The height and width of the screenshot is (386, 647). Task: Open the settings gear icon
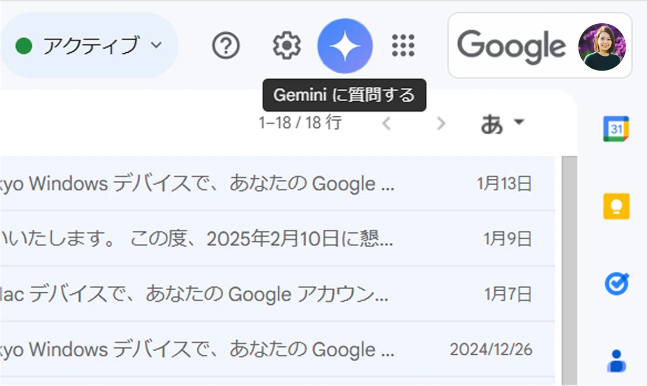(x=286, y=46)
